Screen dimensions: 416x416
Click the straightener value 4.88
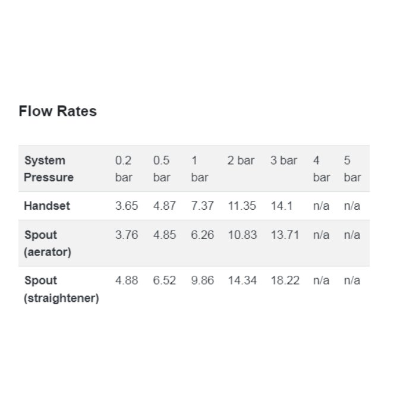click(127, 281)
